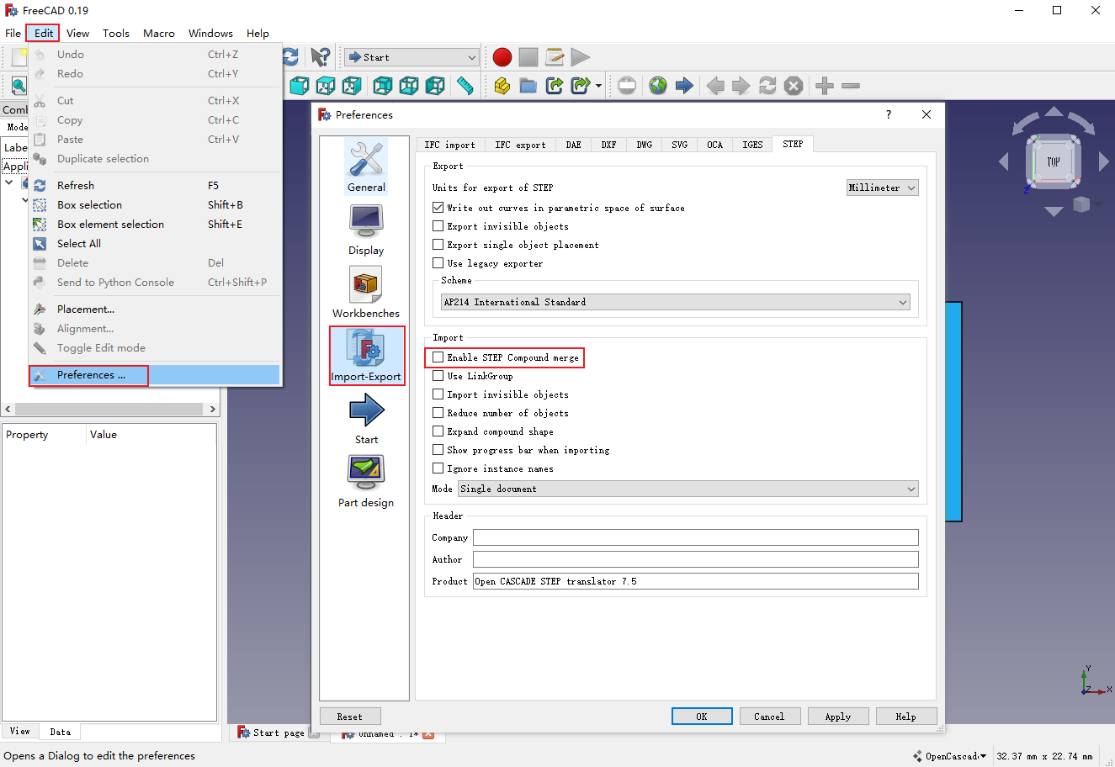Set view to Rear cube icon

point(383,86)
